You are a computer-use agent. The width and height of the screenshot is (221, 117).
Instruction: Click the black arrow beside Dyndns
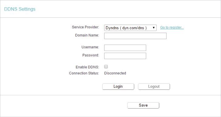(154, 27)
